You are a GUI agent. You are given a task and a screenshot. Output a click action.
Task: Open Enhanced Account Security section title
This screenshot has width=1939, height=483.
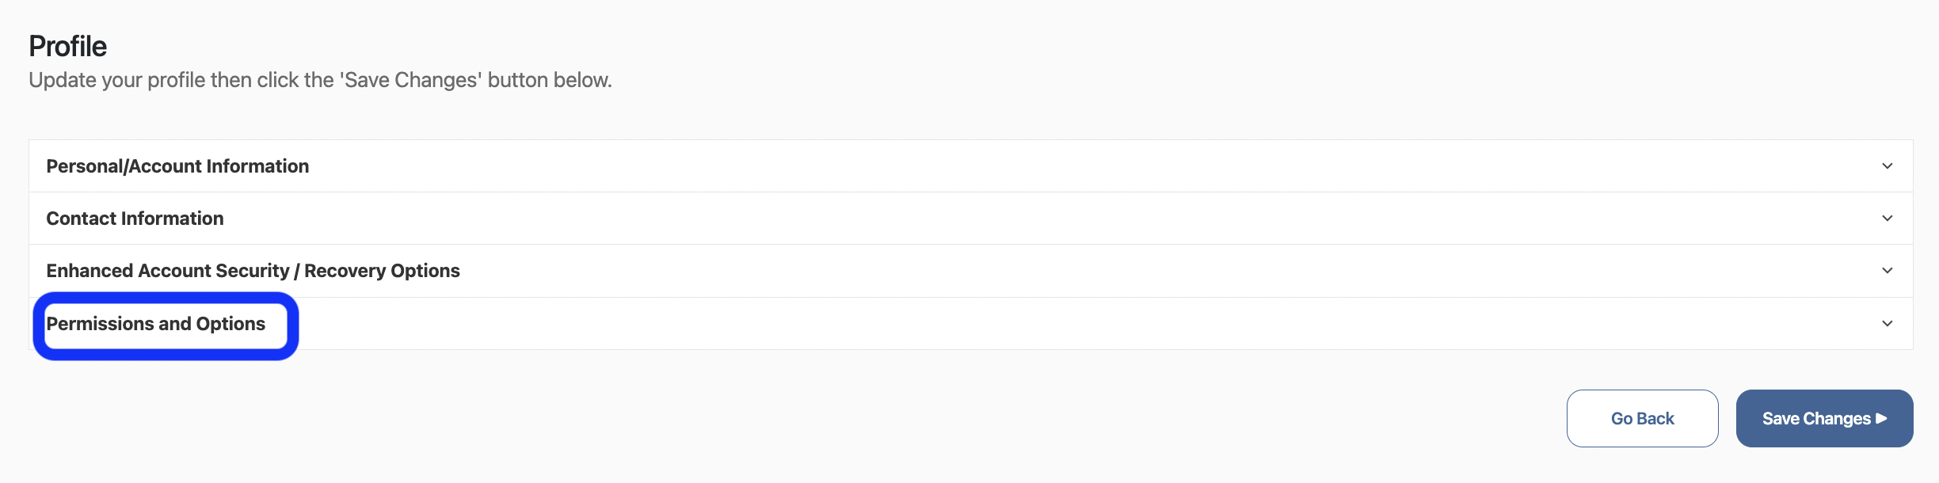coord(168,271)
